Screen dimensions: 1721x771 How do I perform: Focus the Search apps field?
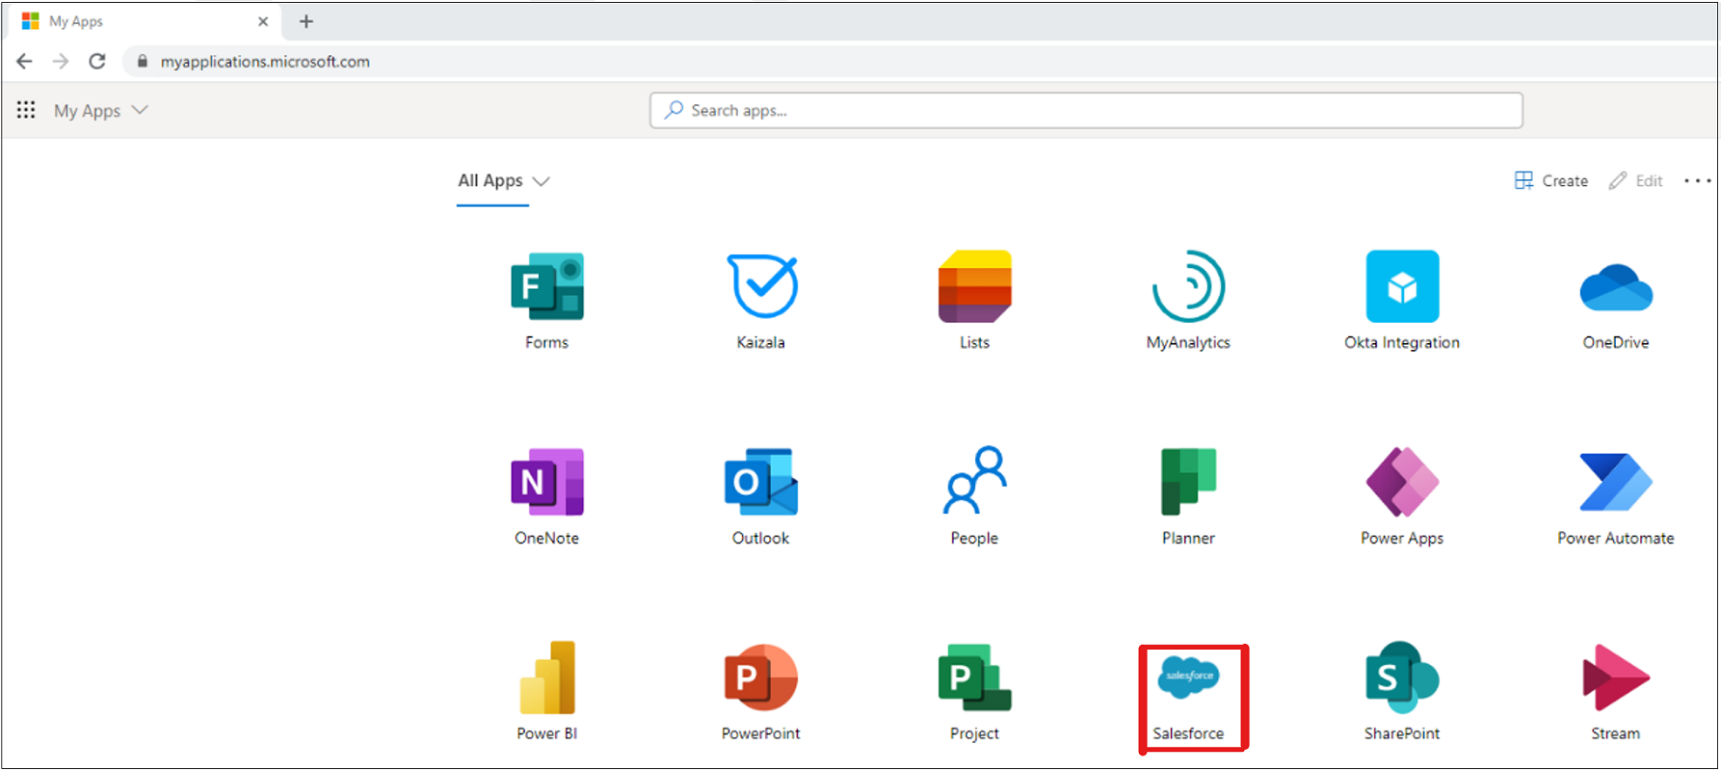coord(1086,110)
